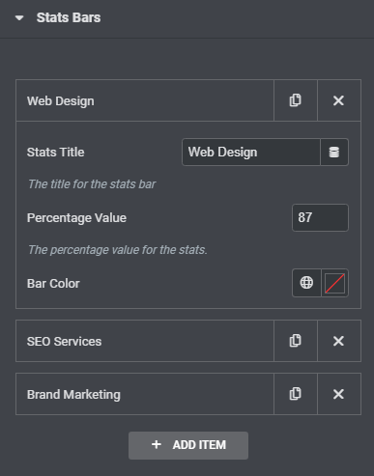Click the Stats Title label

[x=55, y=153]
